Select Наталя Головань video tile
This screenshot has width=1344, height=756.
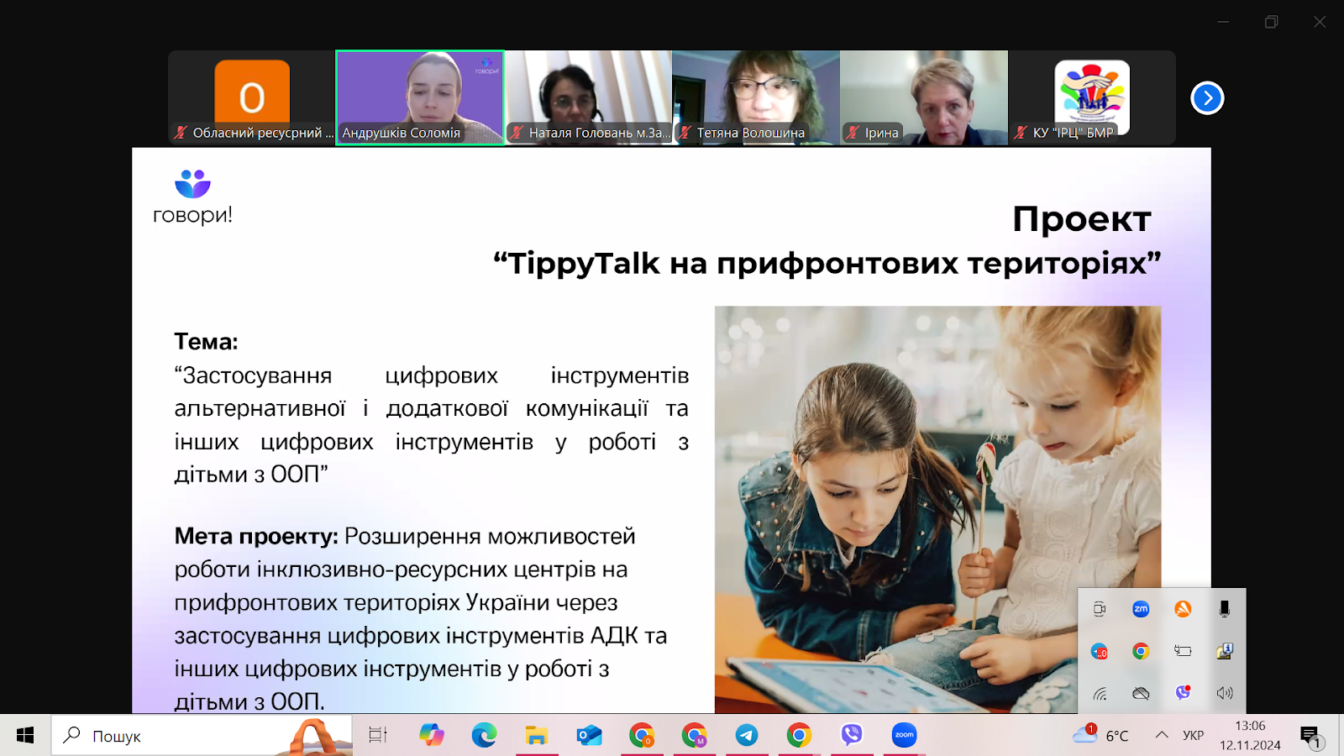pyautogui.click(x=588, y=98)
